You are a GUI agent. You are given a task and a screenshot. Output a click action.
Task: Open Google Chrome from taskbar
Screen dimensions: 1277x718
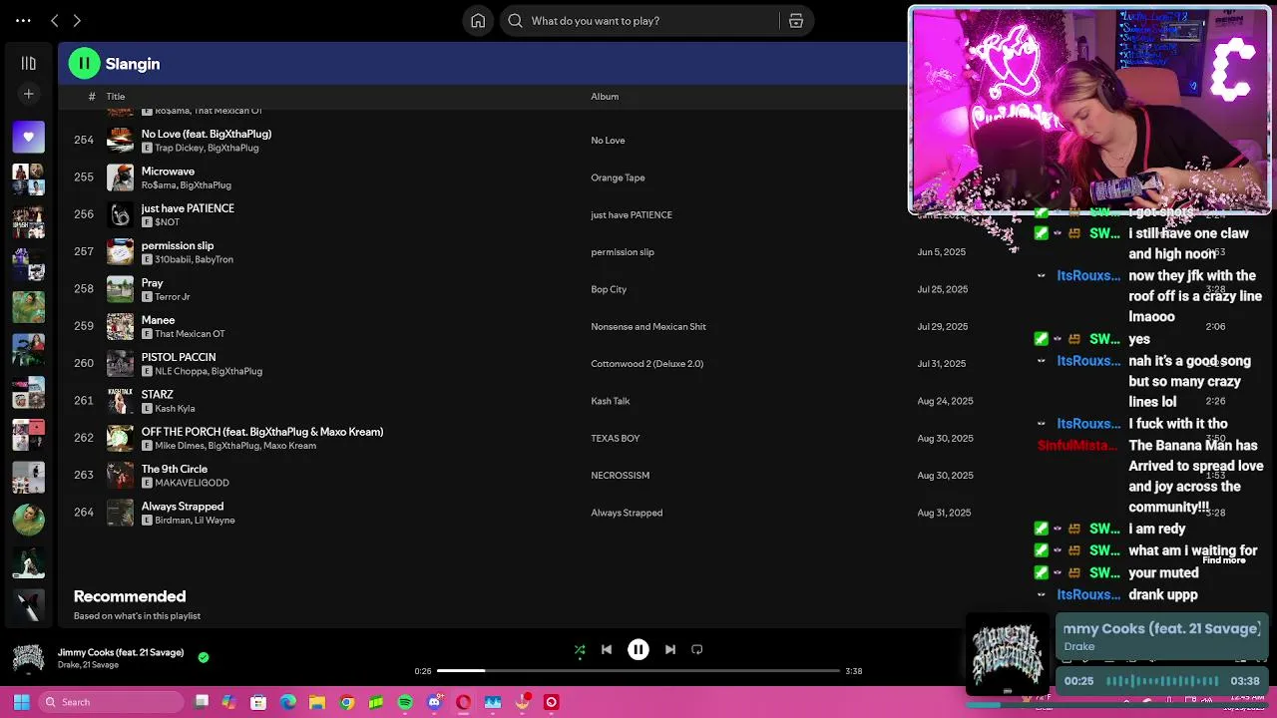(346, 702)
